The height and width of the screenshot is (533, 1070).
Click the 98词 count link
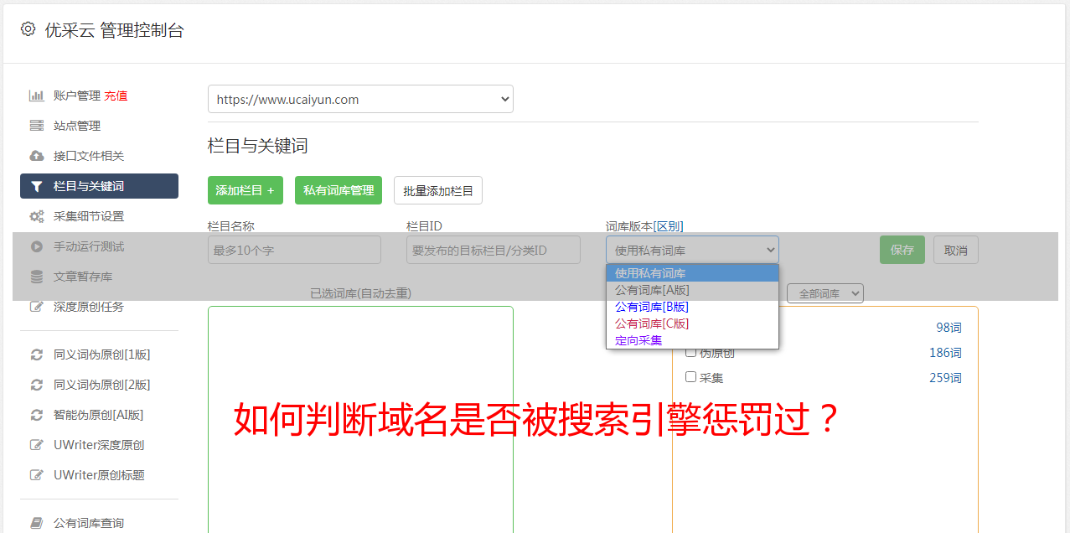(949, 328)
